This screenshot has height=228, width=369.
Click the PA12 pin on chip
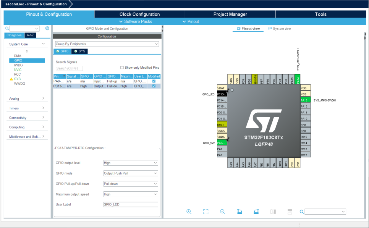[x=306, y=106]
